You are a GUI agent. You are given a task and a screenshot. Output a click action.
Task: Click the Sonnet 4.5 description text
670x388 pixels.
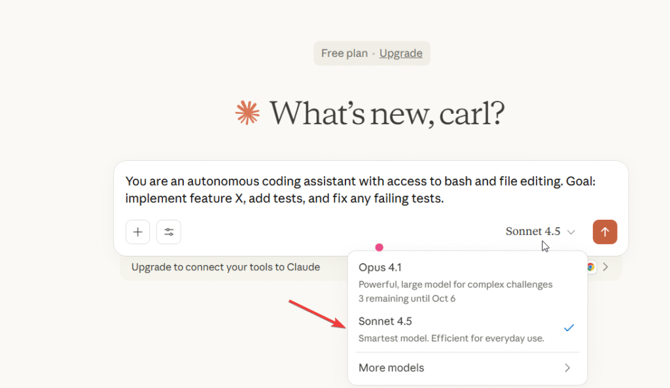click(451, 338)
